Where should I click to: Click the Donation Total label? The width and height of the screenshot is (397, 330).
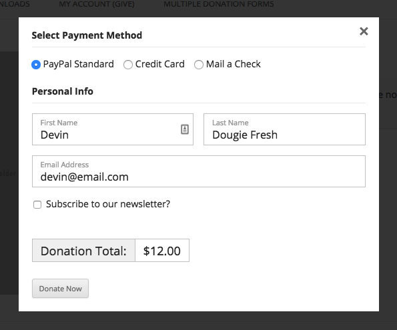[x=83, y=251]
